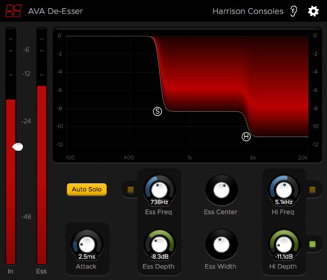
Task: Click the Ess Depth knob
Action: point(159,244)
